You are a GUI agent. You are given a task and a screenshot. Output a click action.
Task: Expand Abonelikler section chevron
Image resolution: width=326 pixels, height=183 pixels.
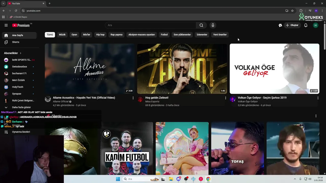pos(21,53)
